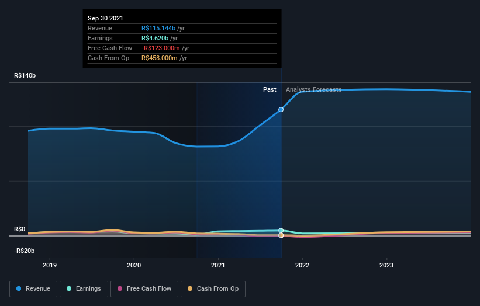Toggle Cash From Op legend button
480x306 pixels.
click(x=213, y=289)
